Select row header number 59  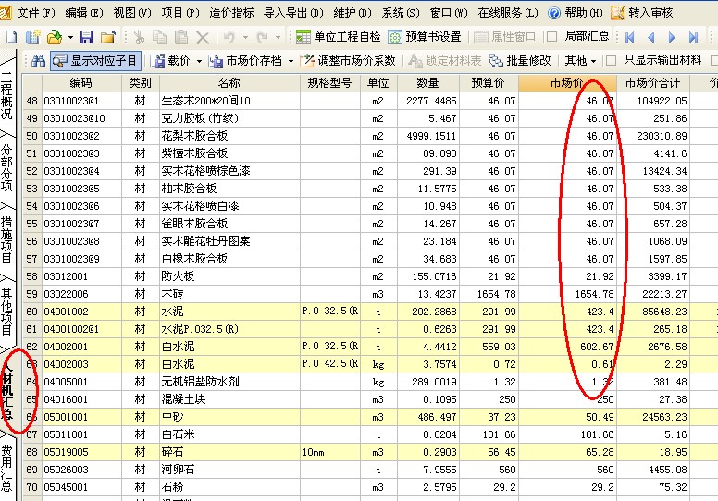coord(32,294)
